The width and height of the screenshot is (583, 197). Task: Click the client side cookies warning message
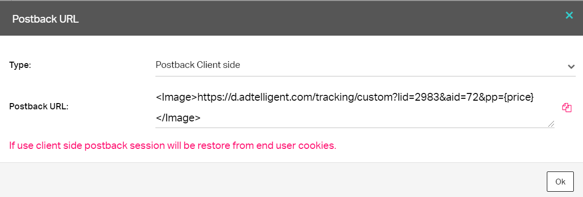173,145
